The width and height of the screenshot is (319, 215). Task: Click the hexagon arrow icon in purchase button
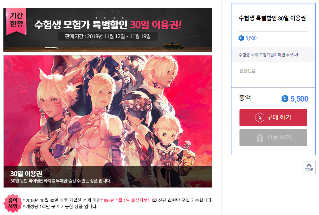(x=260, y=118)
